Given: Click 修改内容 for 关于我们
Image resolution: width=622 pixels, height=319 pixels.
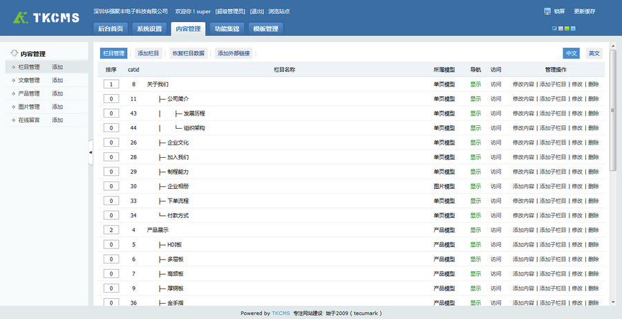Looking at the screenshot, I should [x=523, y=84].
